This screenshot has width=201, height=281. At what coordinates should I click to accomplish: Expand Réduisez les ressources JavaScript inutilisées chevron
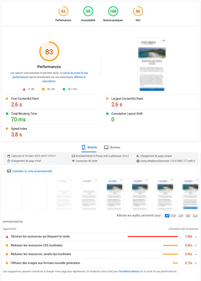coord(196,254)
